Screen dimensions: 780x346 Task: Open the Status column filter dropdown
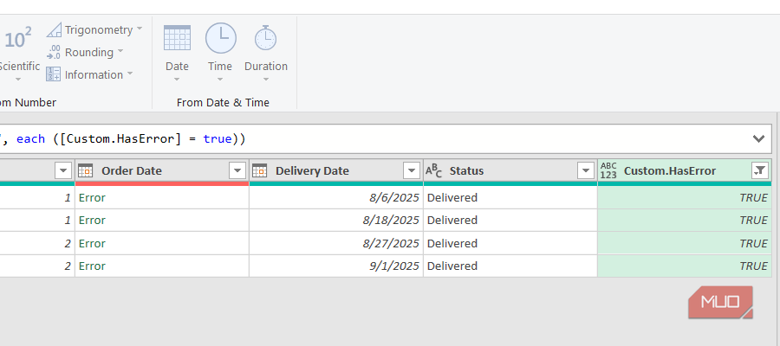coord(586,170)
